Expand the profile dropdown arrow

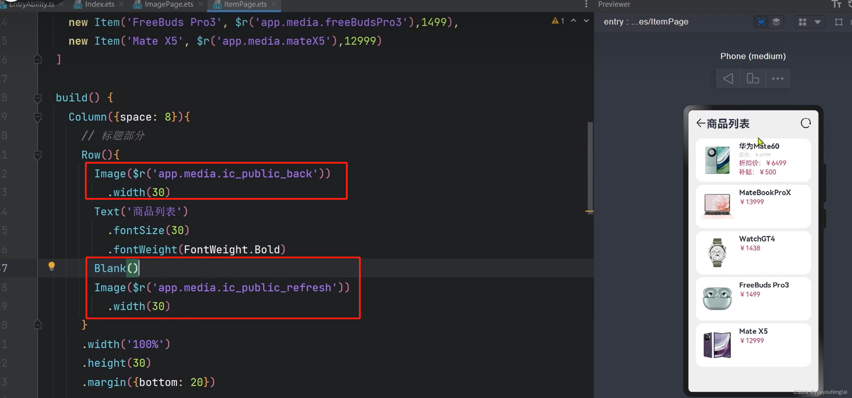pyautogui.click(x=817, y=22)
